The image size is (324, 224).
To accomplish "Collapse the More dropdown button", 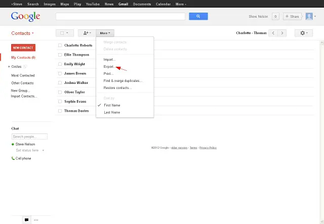I will [105, 33].
